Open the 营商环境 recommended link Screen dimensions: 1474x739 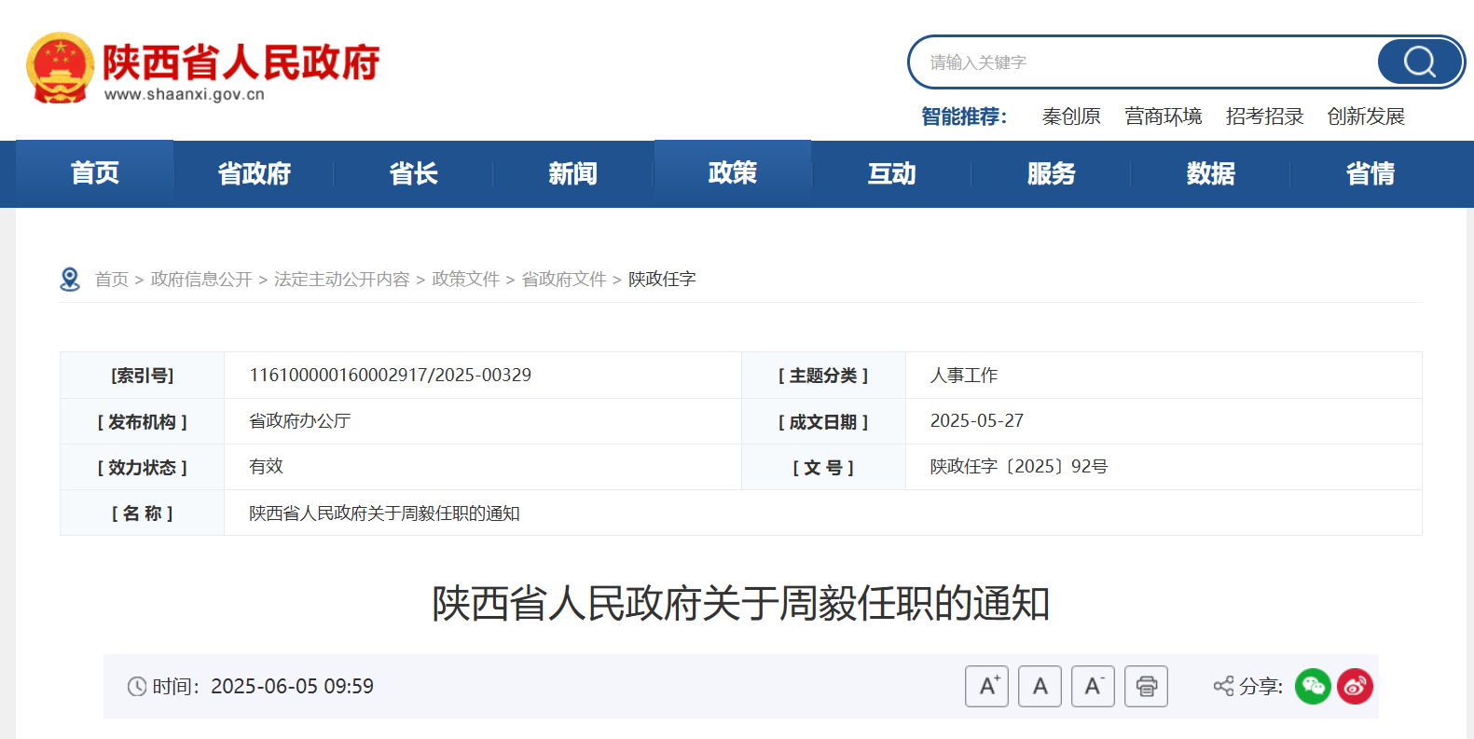[x=1163, y=116]
